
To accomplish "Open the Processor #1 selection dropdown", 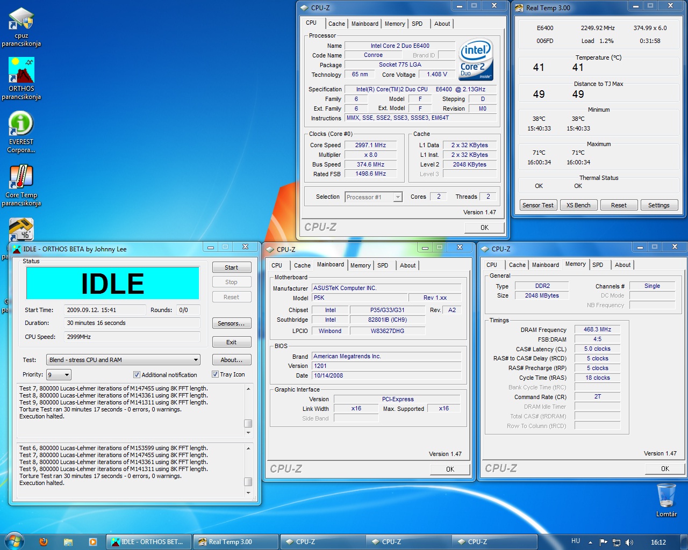I will tap(374, 197).
